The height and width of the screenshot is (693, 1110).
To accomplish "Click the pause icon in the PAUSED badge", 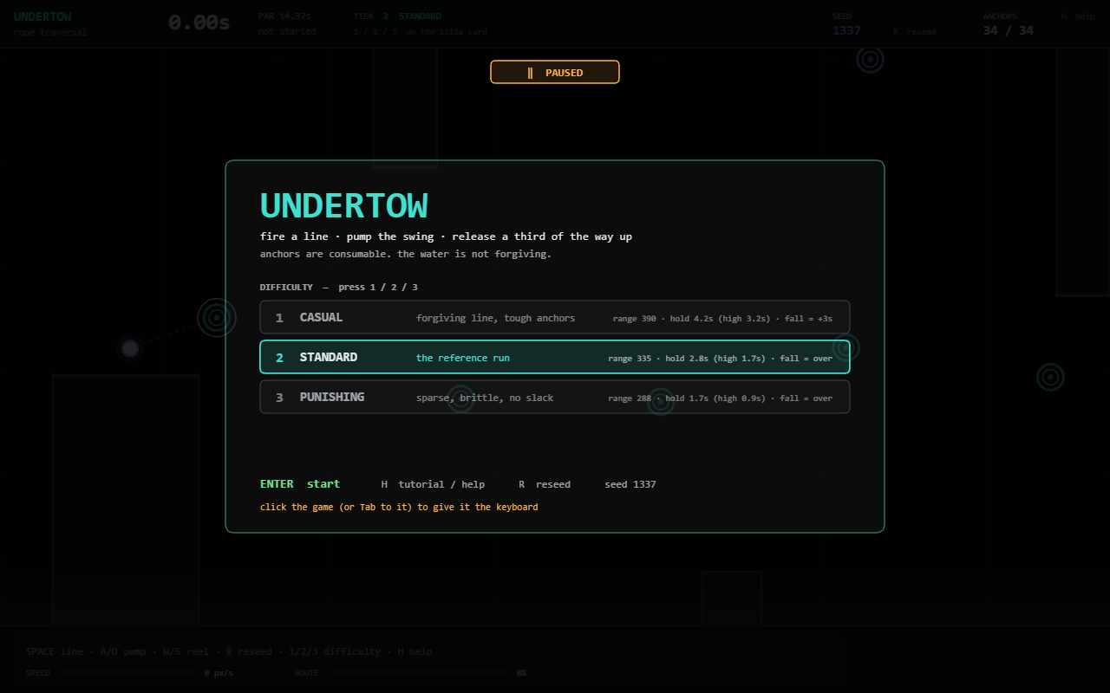I will click(x=530, y=73).
